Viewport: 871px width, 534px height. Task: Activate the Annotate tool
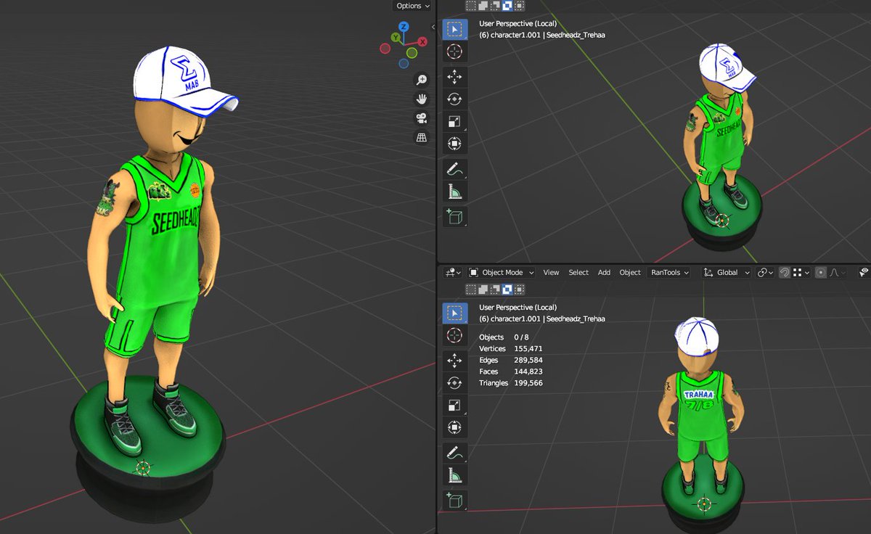[455, 168]
